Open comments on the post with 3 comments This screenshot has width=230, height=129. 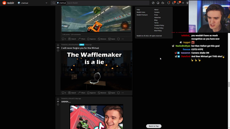click(x=64, y=39)
